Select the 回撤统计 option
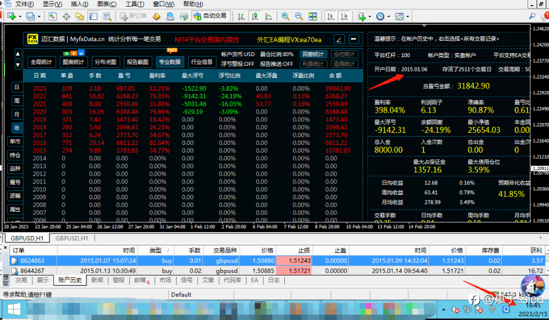 point(314,54)
